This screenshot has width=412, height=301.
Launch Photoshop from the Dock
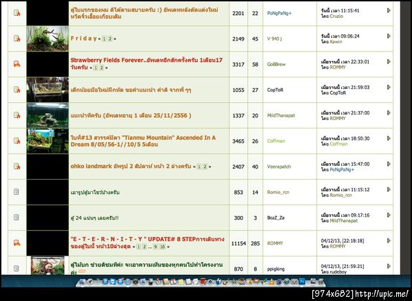pyautogui.click(x=301, y=282)
